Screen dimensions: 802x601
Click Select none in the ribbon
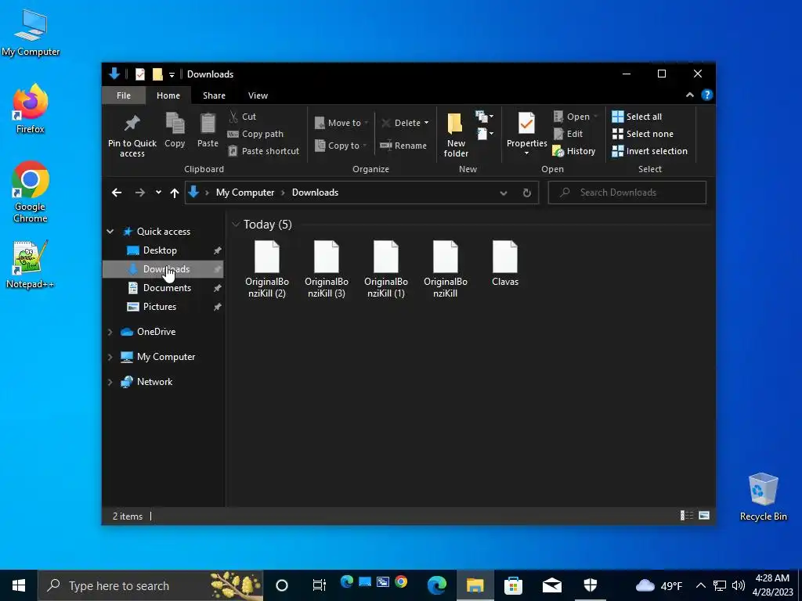coord(642,134)
